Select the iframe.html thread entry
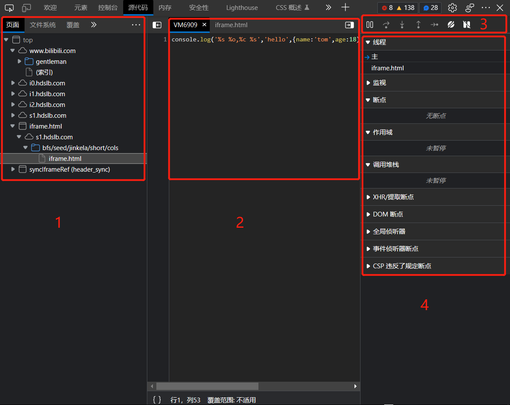This screenshot has width=510, height=405. pos(435,68)
